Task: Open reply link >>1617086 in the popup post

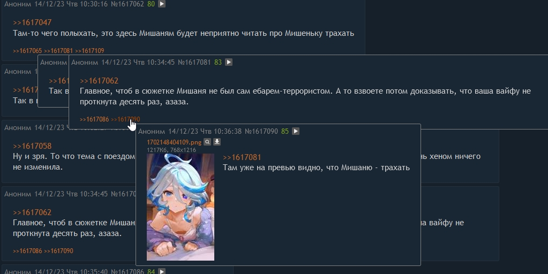Action: (94, 119)
